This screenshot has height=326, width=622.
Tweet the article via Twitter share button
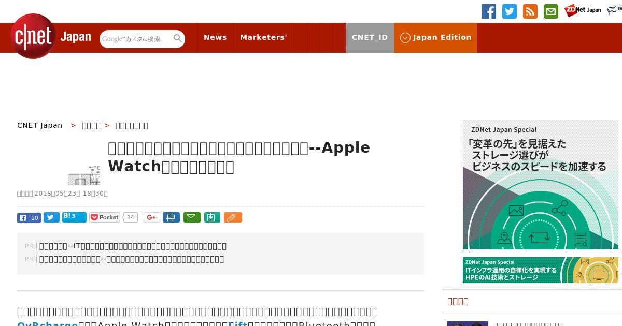coord(51,217)
